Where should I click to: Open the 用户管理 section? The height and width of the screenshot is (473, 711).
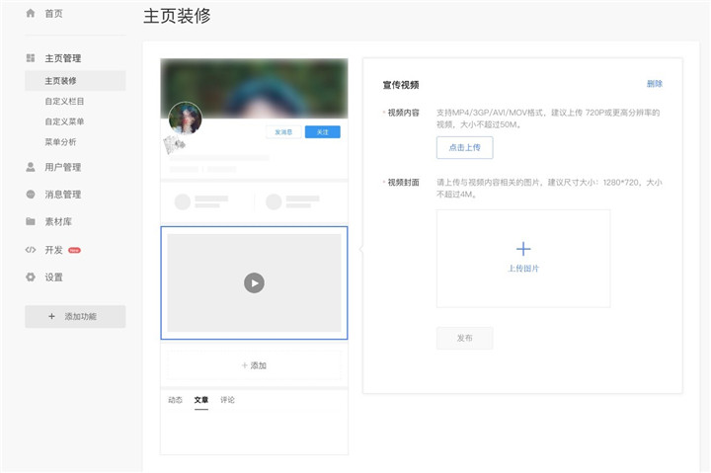pos(62,167)
